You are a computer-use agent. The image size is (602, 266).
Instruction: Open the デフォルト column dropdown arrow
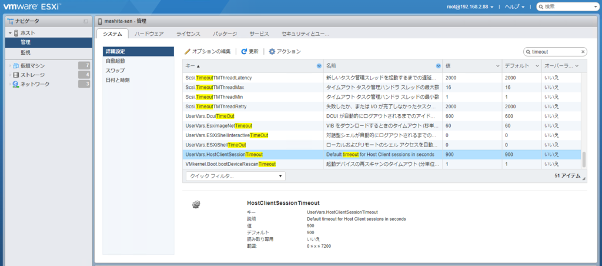[537, 66]
